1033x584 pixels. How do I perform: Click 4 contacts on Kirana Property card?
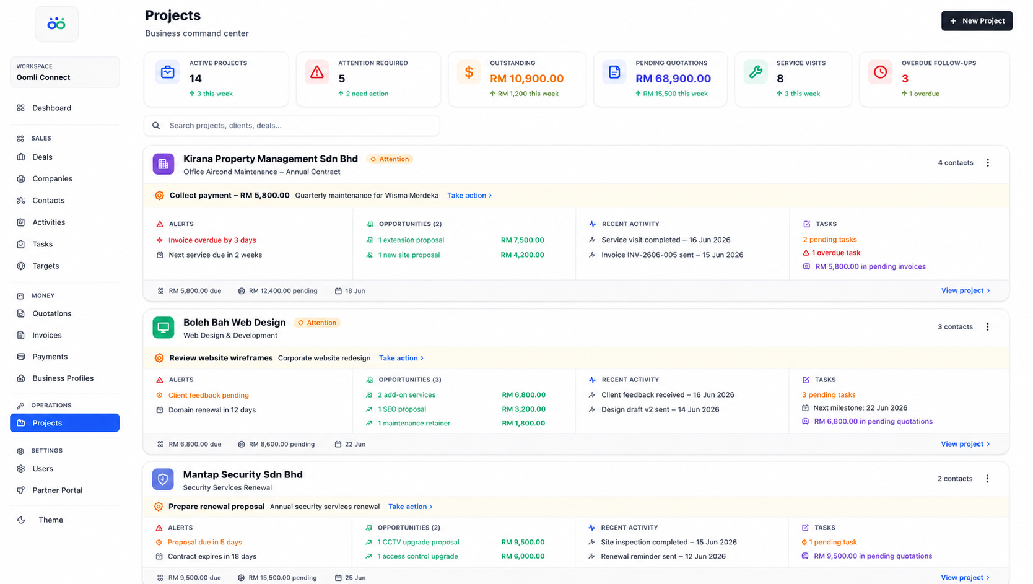click(956, 163)
